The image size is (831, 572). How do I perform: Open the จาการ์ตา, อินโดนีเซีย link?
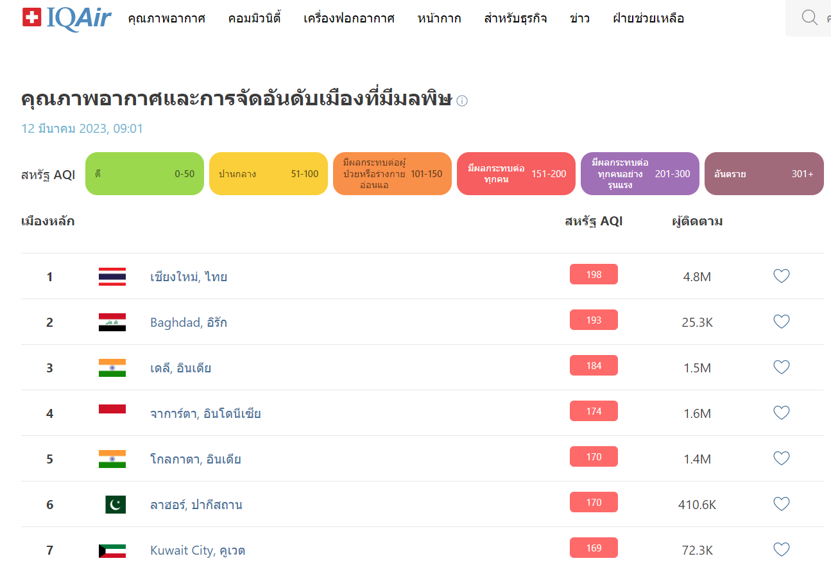(205, 413)
